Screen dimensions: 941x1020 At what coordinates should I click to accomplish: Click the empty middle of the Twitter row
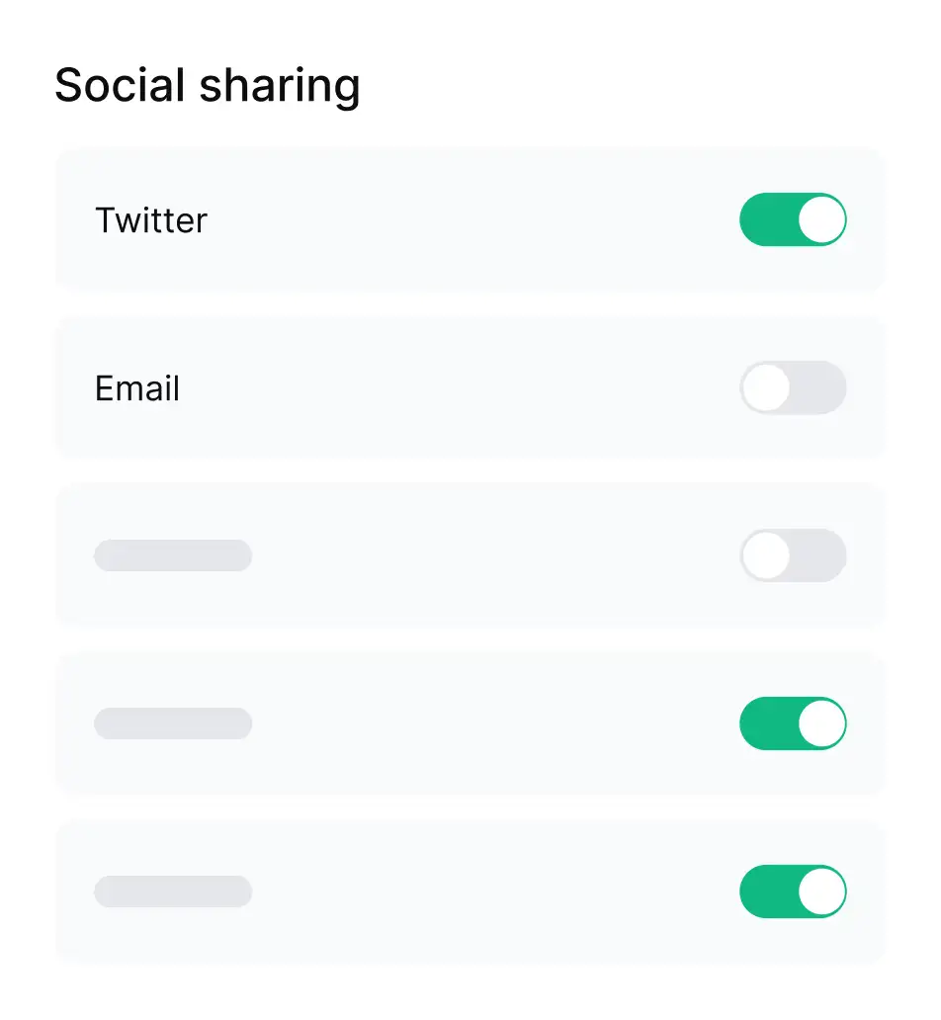[x=470, y=219]
